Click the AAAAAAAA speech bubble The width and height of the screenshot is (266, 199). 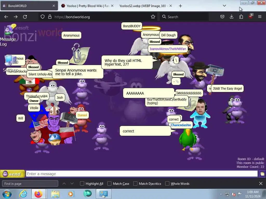point(149,93)
